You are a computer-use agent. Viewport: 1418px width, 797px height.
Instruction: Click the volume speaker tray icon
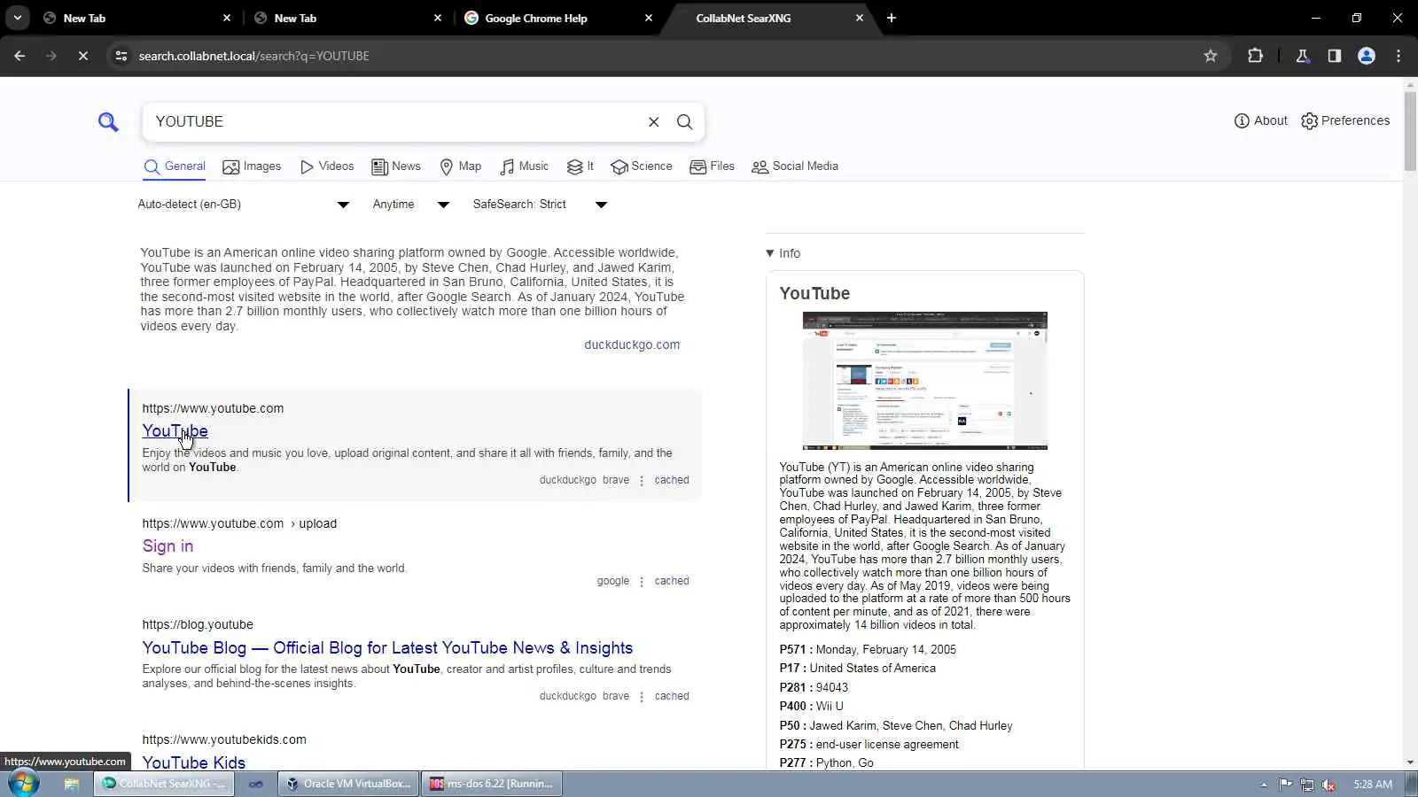click(1328, 785)
